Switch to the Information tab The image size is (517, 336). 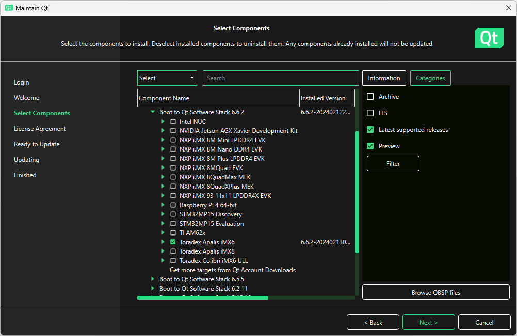pos(384,78)
